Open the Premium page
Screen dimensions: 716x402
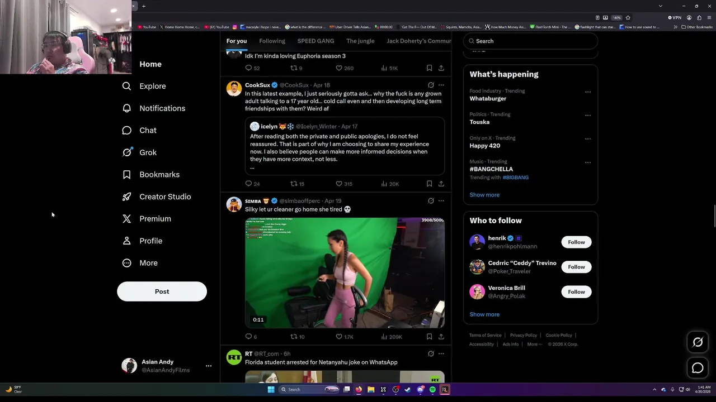click(147, 219)
